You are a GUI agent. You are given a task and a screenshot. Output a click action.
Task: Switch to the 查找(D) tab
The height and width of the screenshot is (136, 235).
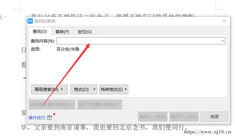coord(40,32)
